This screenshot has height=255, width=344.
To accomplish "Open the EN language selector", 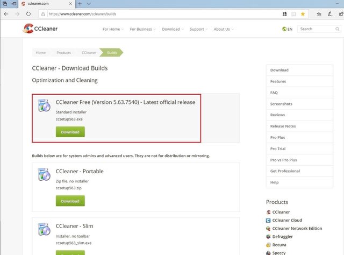I will pos(288,29).
